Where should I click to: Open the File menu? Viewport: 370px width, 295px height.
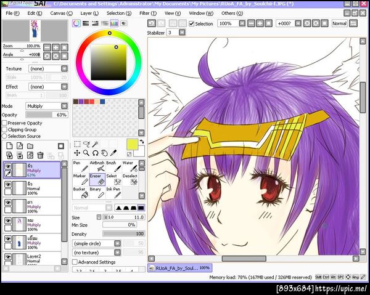coord(12,13)
